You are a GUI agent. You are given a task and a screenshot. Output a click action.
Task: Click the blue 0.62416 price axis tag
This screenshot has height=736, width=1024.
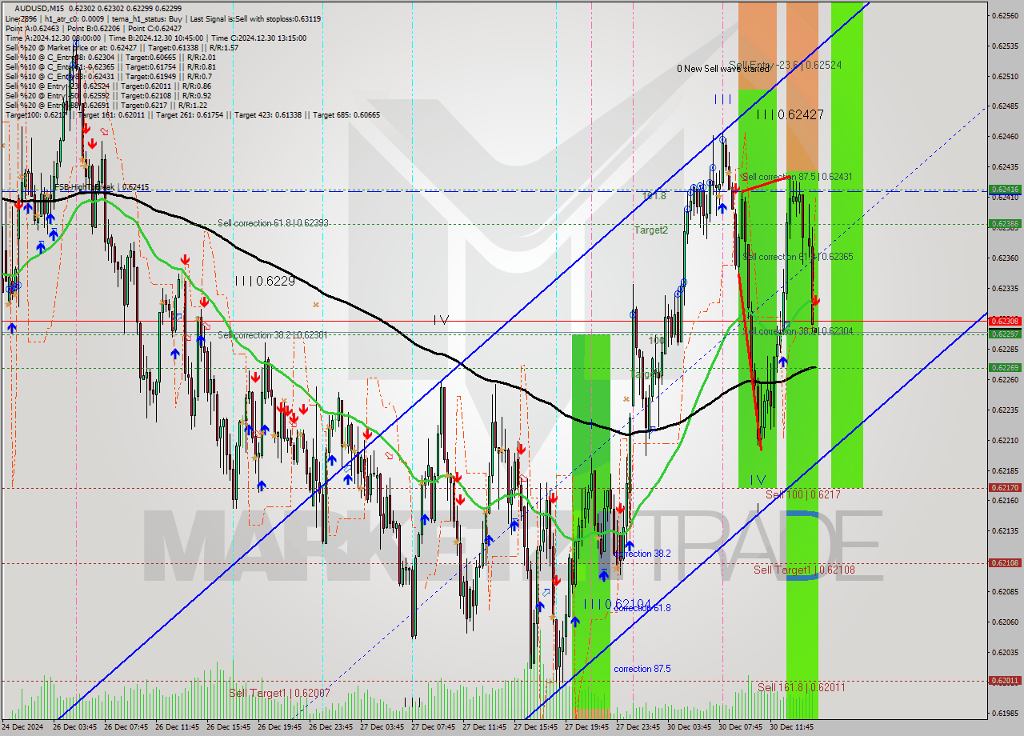click(1005, 190)
